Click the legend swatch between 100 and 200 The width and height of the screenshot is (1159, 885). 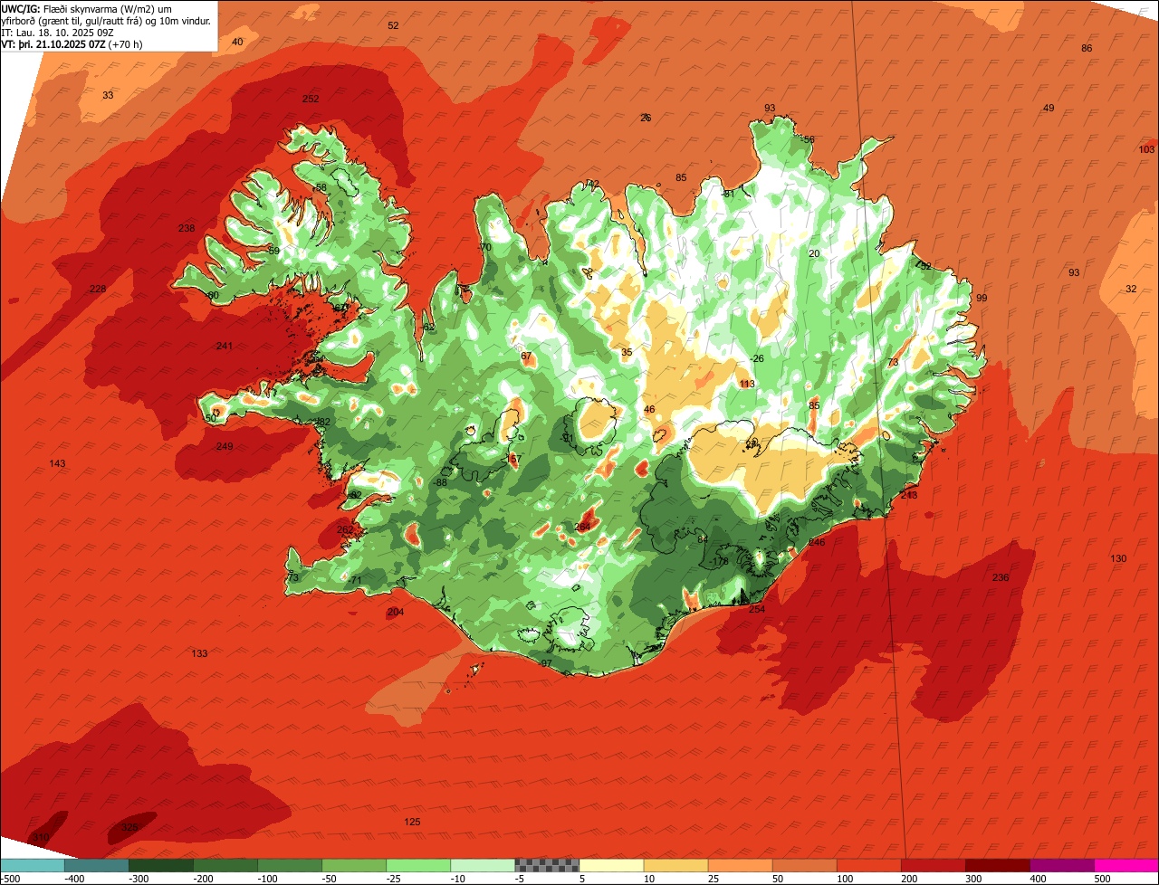[x=867, y=865]
